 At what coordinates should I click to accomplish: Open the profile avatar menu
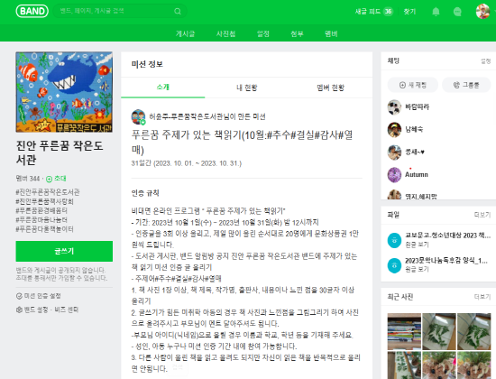[x=482, y=12]
